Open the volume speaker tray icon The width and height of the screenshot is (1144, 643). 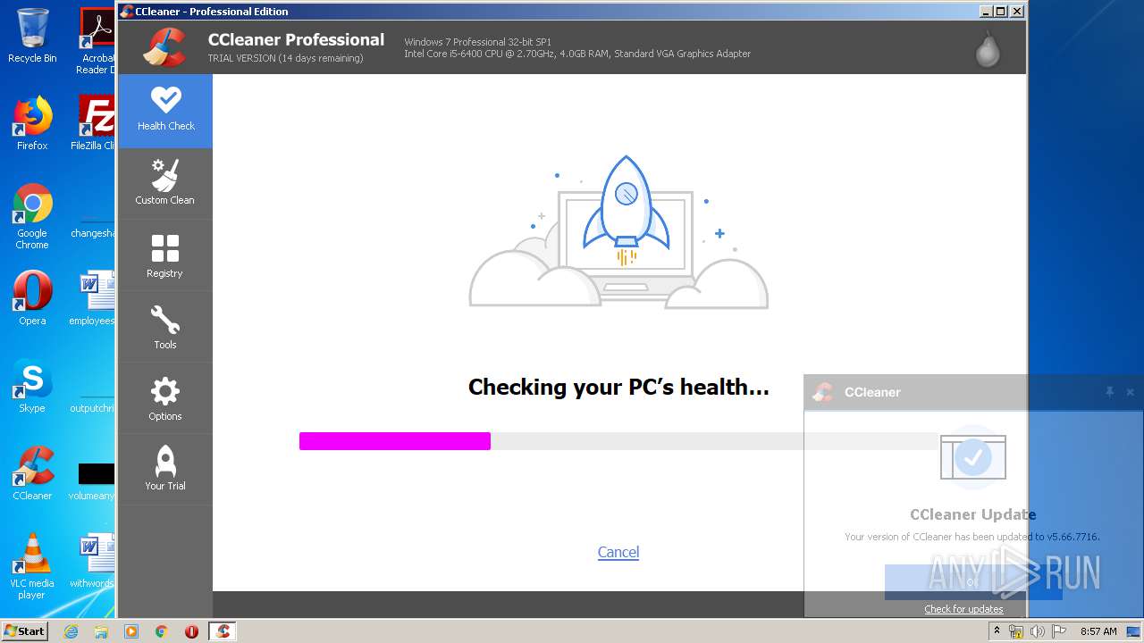coord(1038,631)
